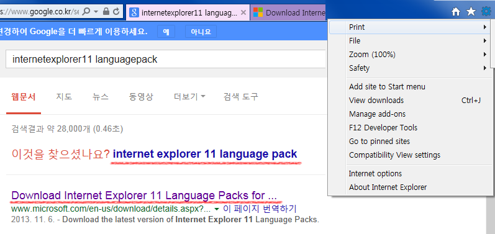Open 검색 도구 search tools

pos(241,96)
